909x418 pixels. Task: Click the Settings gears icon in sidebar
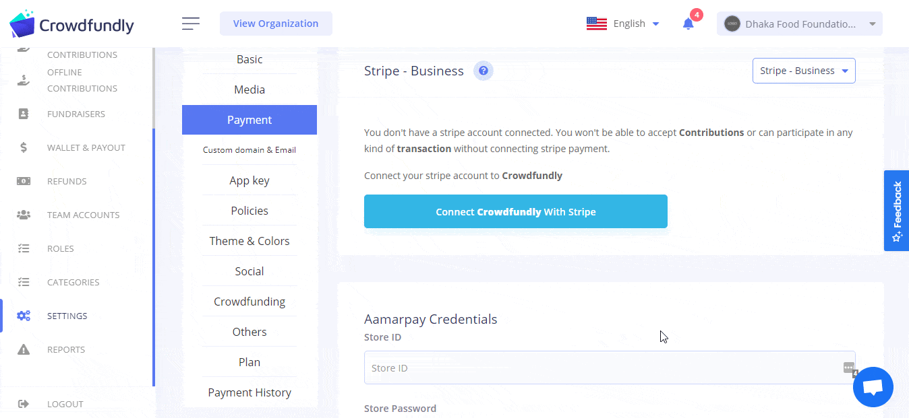point(24,316)
